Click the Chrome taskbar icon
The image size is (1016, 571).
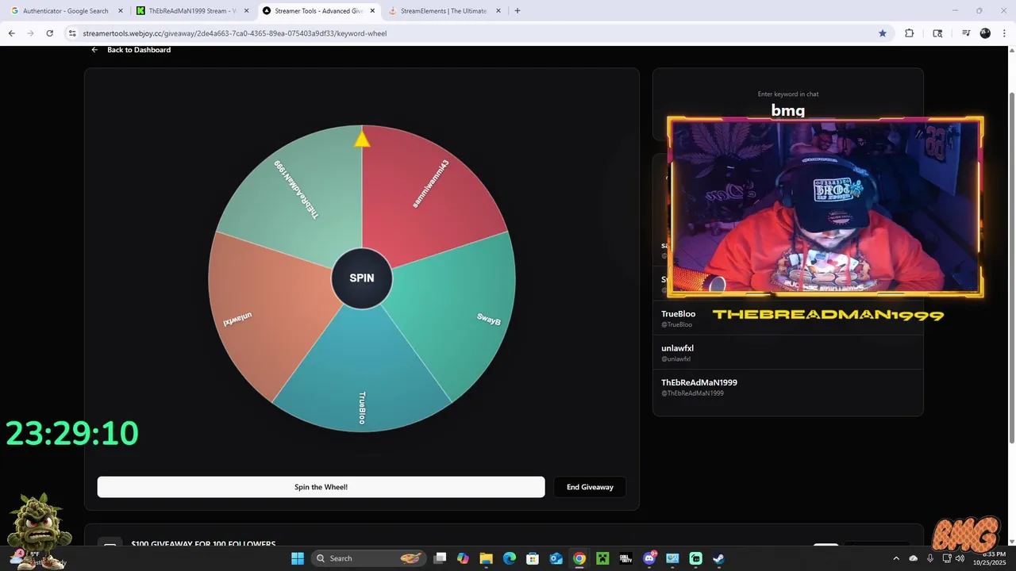(x=579, y=558)
